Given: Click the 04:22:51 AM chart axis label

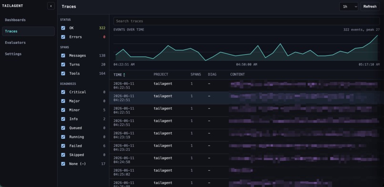Looking at the screenshot, I should pyautogui.click(x=124, y=65).
